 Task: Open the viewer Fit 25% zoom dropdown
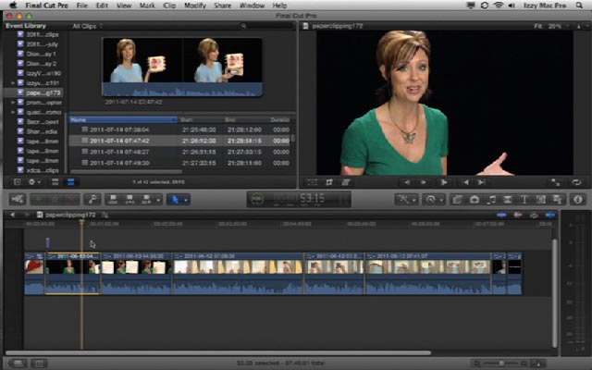(551, 26)
